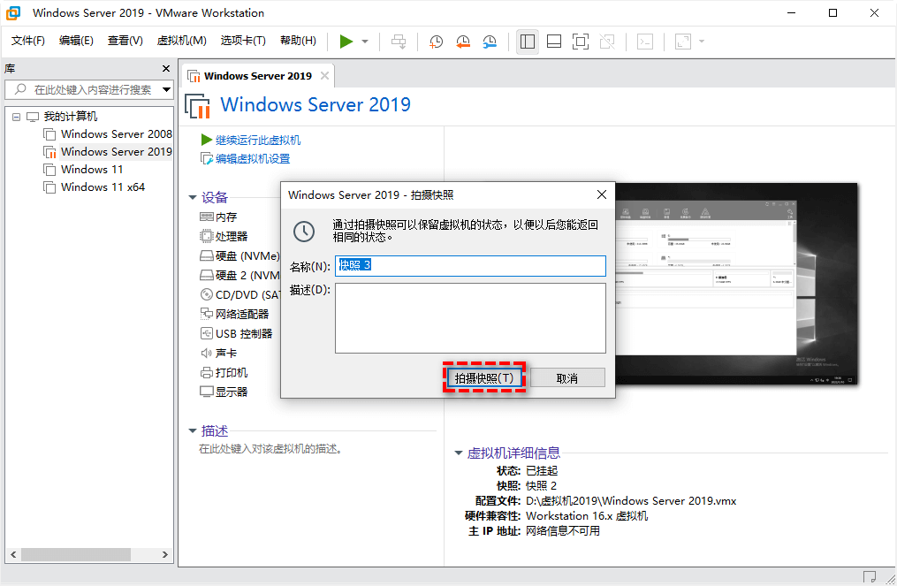
Task: Collapse the 虚拟机详细信息 section
Action: [x=459, y=453]
